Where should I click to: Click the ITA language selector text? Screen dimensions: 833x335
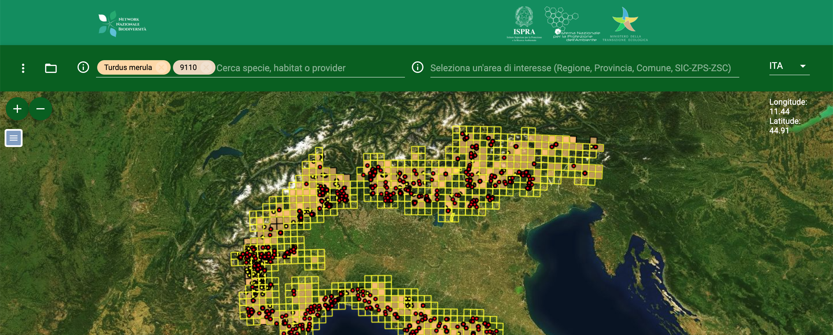tap(776, 66)
